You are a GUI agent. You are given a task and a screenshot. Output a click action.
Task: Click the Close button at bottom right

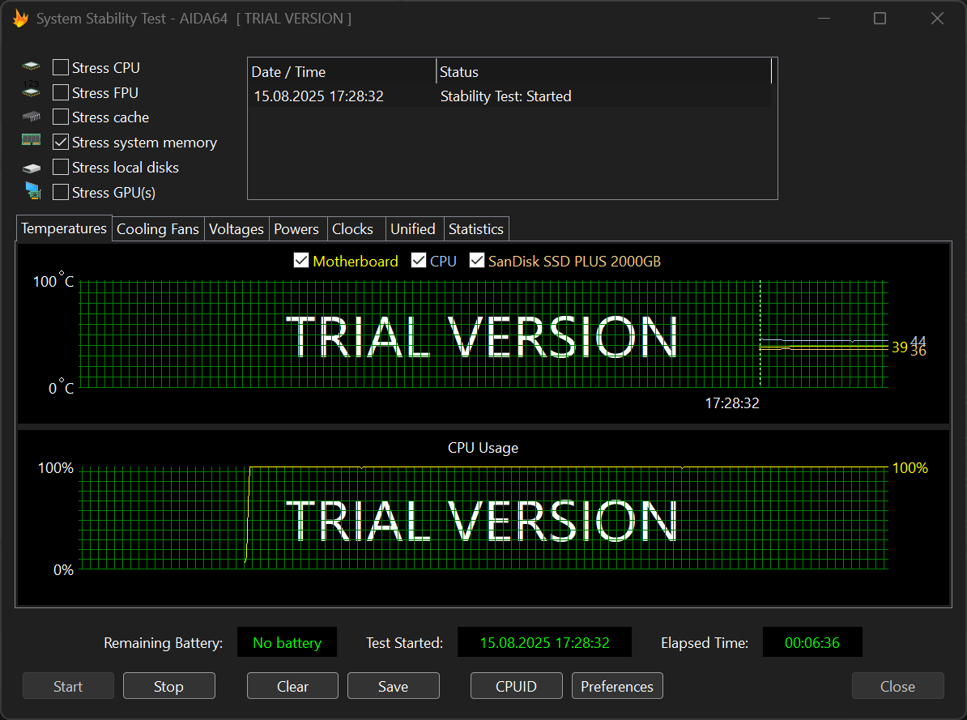point(898,686)
